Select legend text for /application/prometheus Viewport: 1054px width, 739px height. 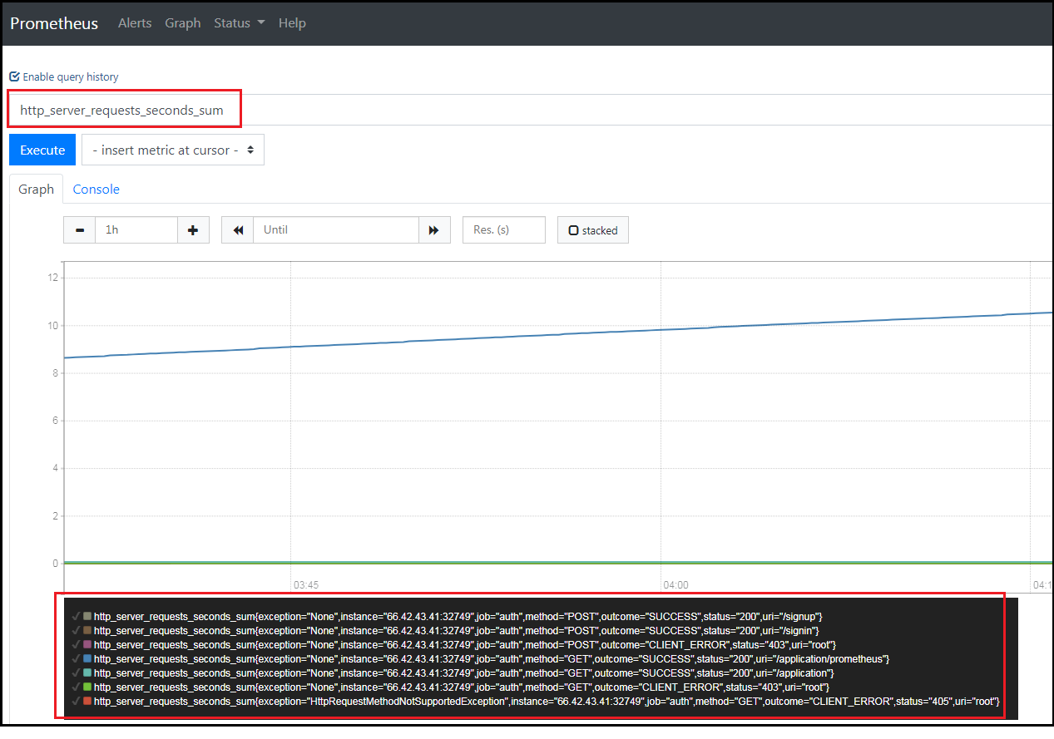(492, 658)
